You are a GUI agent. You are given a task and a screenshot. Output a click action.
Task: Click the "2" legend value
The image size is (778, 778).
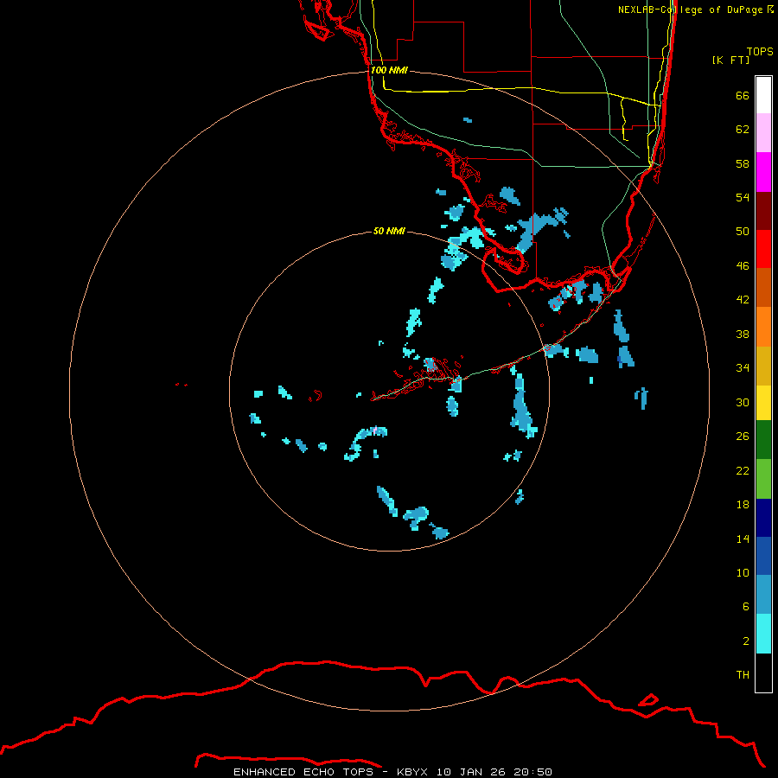(746, 641)
